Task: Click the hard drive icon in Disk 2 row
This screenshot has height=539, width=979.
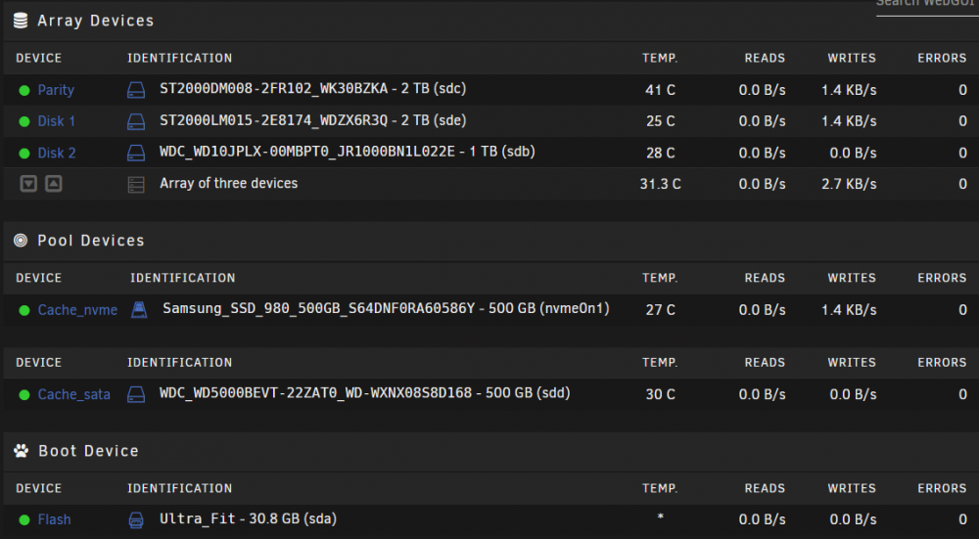Action: (136, 153)
